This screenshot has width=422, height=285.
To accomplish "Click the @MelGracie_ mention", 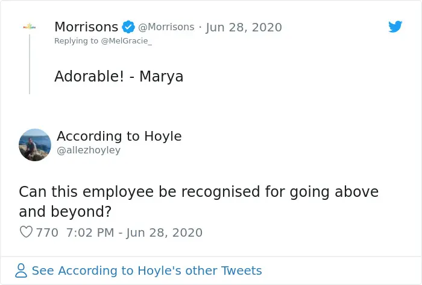I will pos(128,40).
